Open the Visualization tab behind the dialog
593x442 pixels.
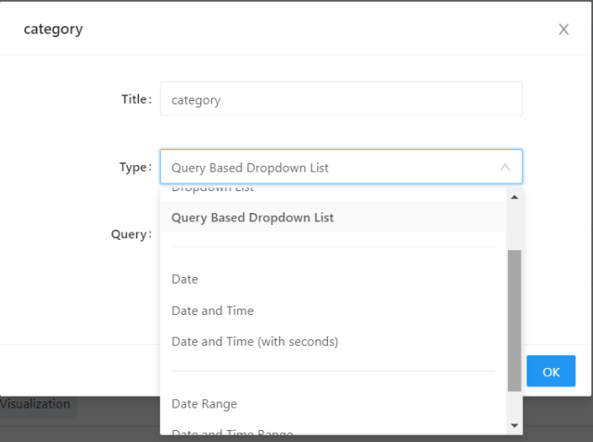(x=36, y=404)
